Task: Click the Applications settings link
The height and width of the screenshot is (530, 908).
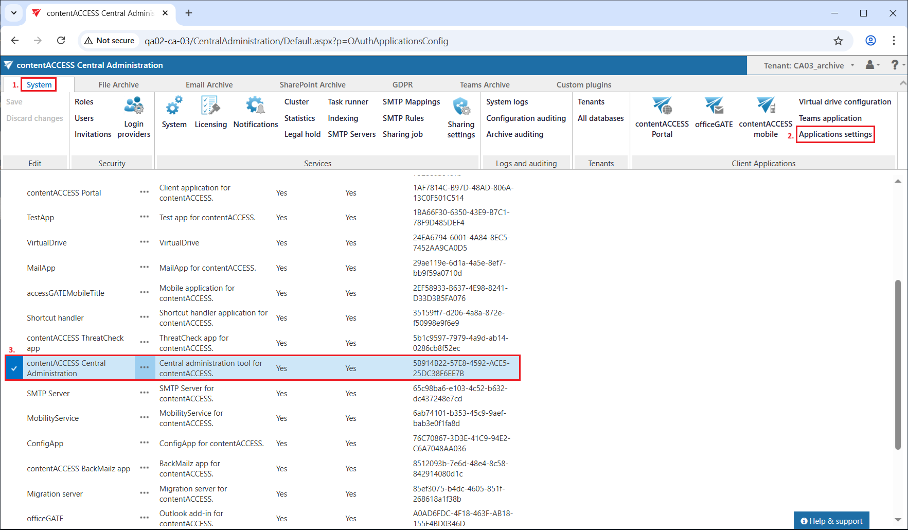Action: (x=835, y=134)
